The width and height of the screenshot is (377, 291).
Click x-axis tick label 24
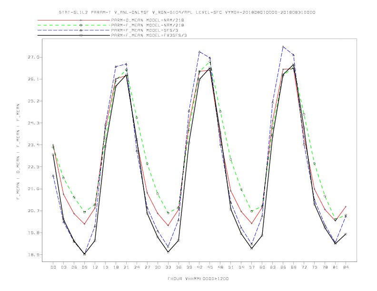(137, 267)
